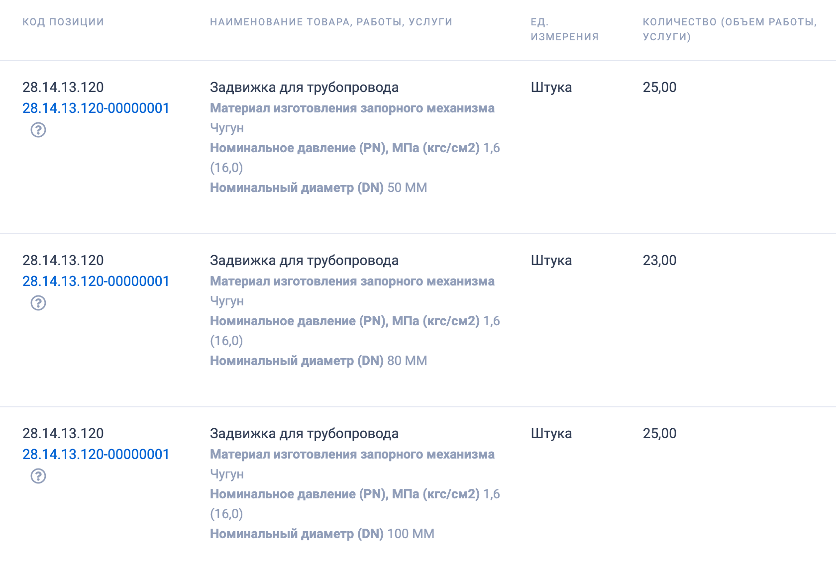Open code link 28.14.13.120-00000001 in 50 MM row
836x562 pixels.
click(96, 108)
